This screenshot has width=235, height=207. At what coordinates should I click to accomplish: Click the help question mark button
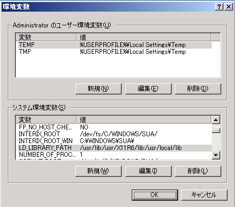coord(219,7)
